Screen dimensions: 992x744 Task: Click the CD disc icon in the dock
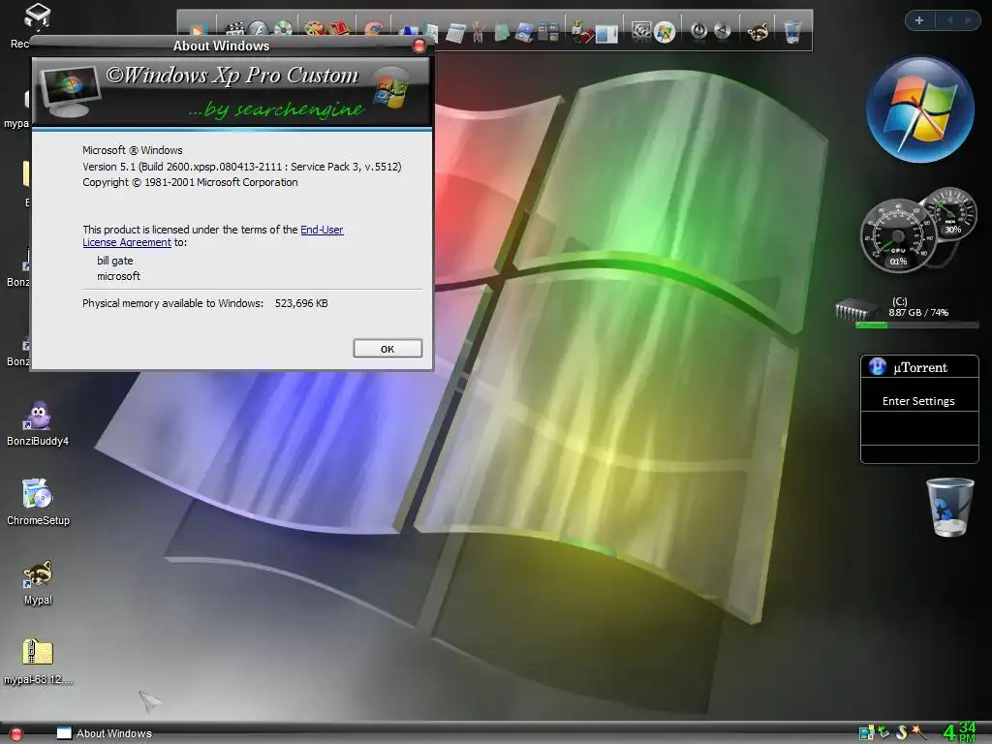283,29
